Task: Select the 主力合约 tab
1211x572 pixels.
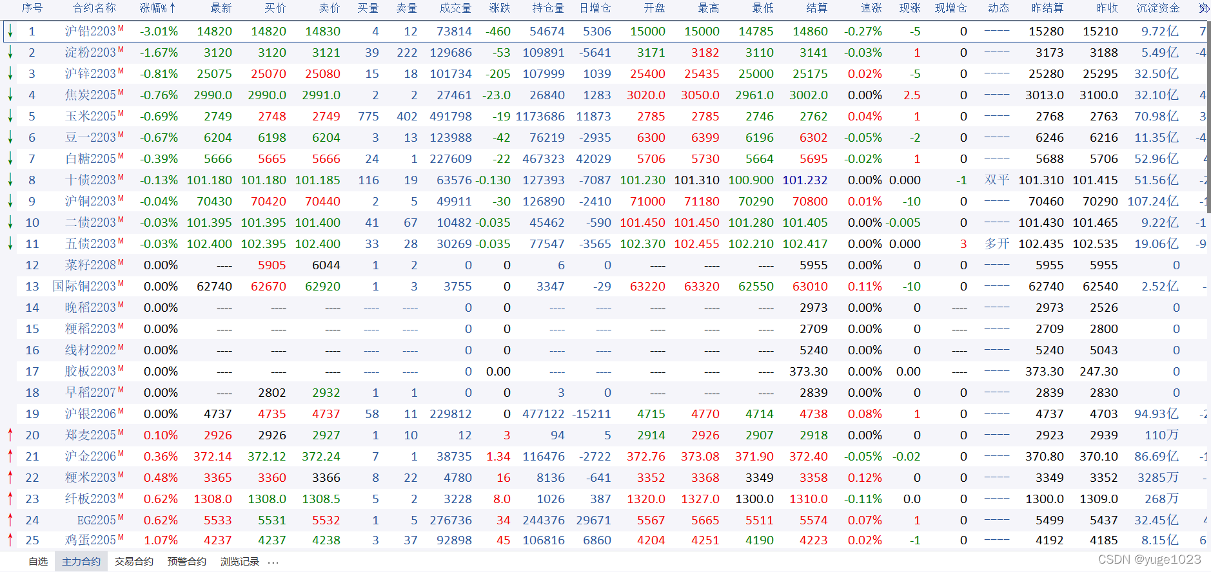Action: [x=81, y=562]
